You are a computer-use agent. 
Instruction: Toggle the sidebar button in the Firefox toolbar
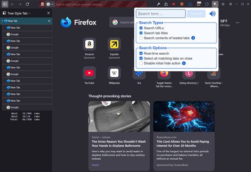(x=5, y=4)
